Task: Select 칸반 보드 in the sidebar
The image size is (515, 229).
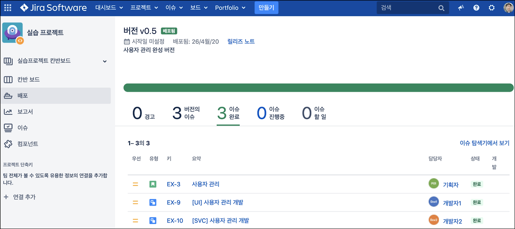Action: point(56,79)
